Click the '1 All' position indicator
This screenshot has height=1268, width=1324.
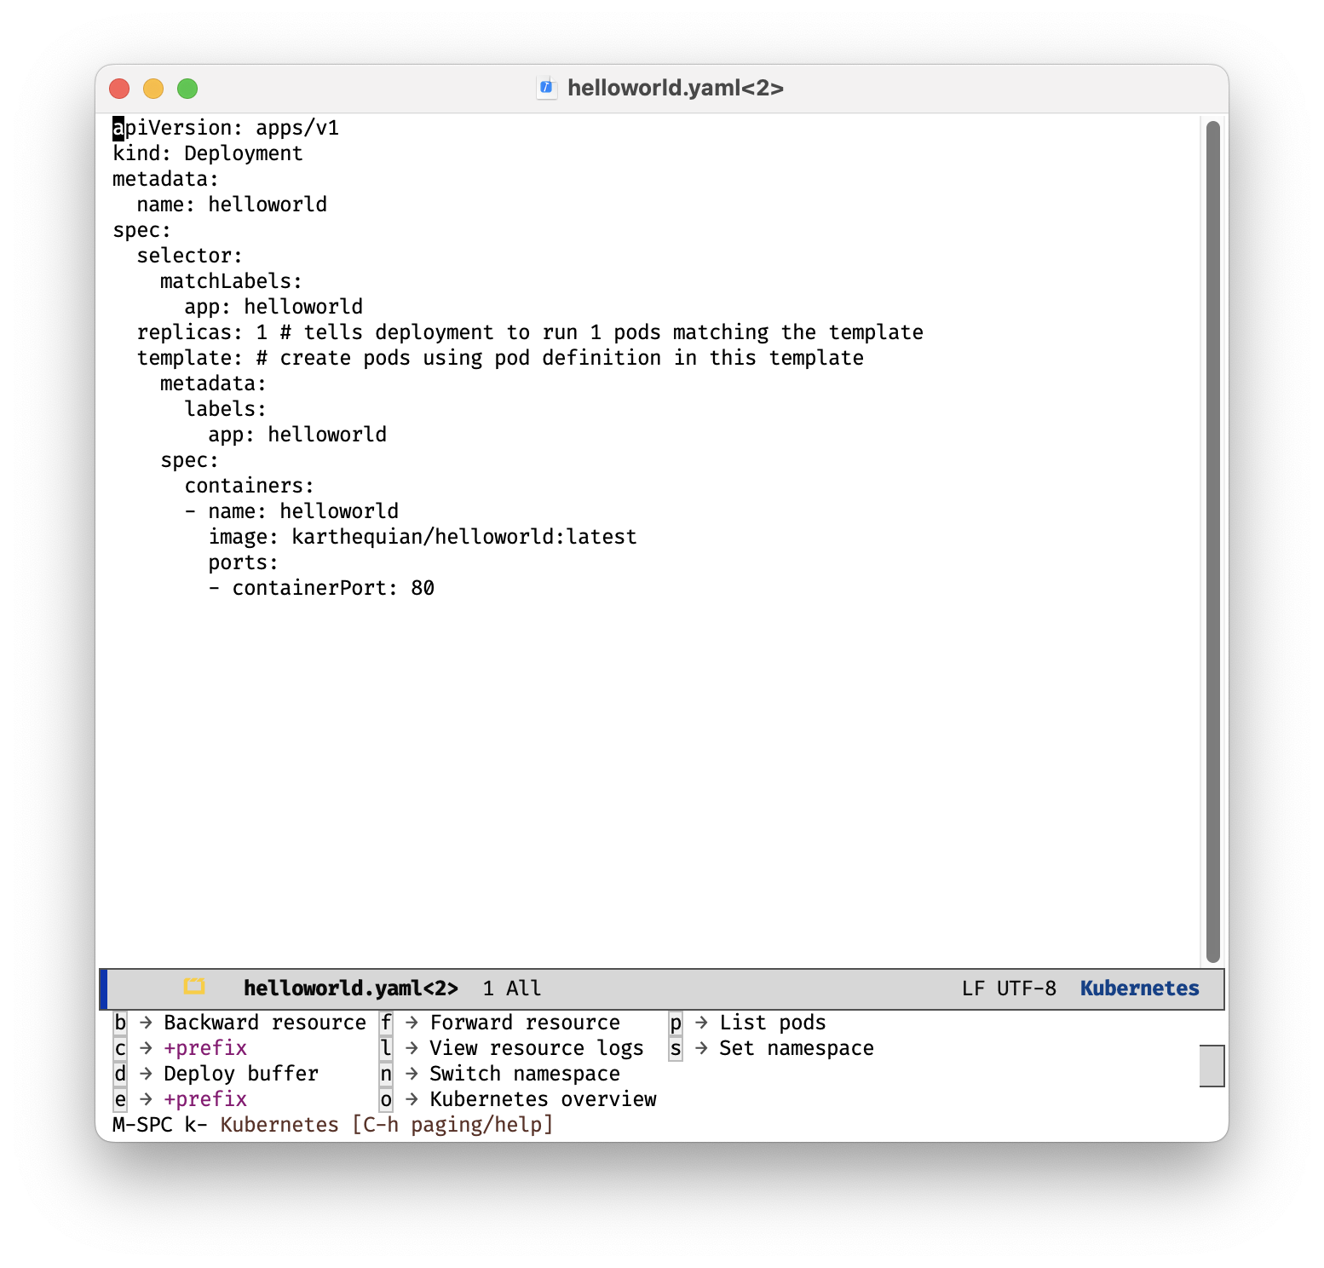(511, 988)
